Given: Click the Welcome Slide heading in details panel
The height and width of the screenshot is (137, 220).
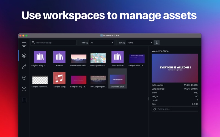Looking at the screenshot, I should click(160, 51).
